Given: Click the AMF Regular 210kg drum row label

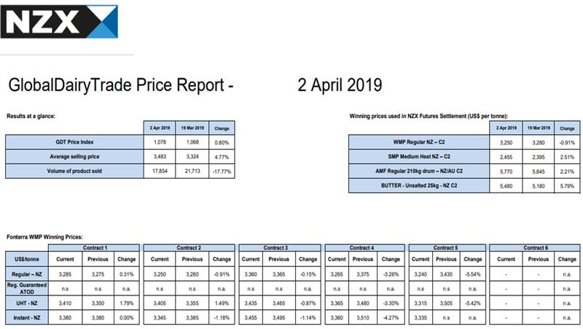Looking at the screenshot, I should [x=418, y=171].
